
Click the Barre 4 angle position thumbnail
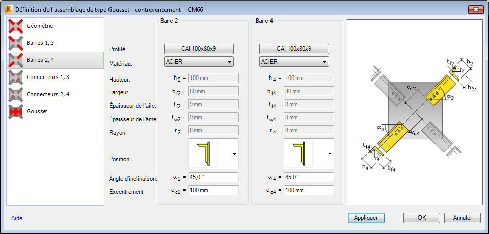coord(298,153)
